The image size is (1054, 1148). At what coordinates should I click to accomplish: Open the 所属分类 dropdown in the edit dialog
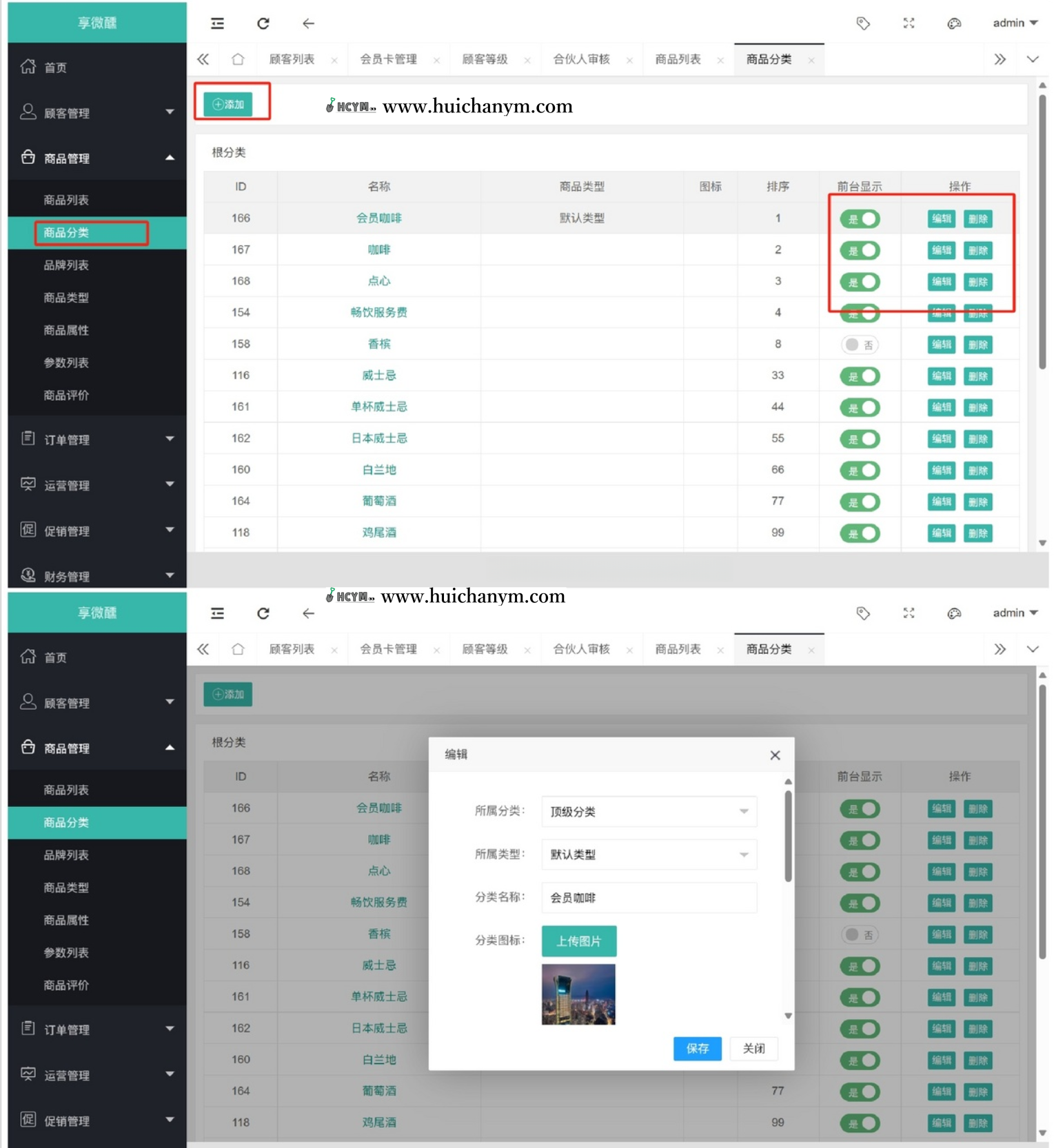(649, 812)
